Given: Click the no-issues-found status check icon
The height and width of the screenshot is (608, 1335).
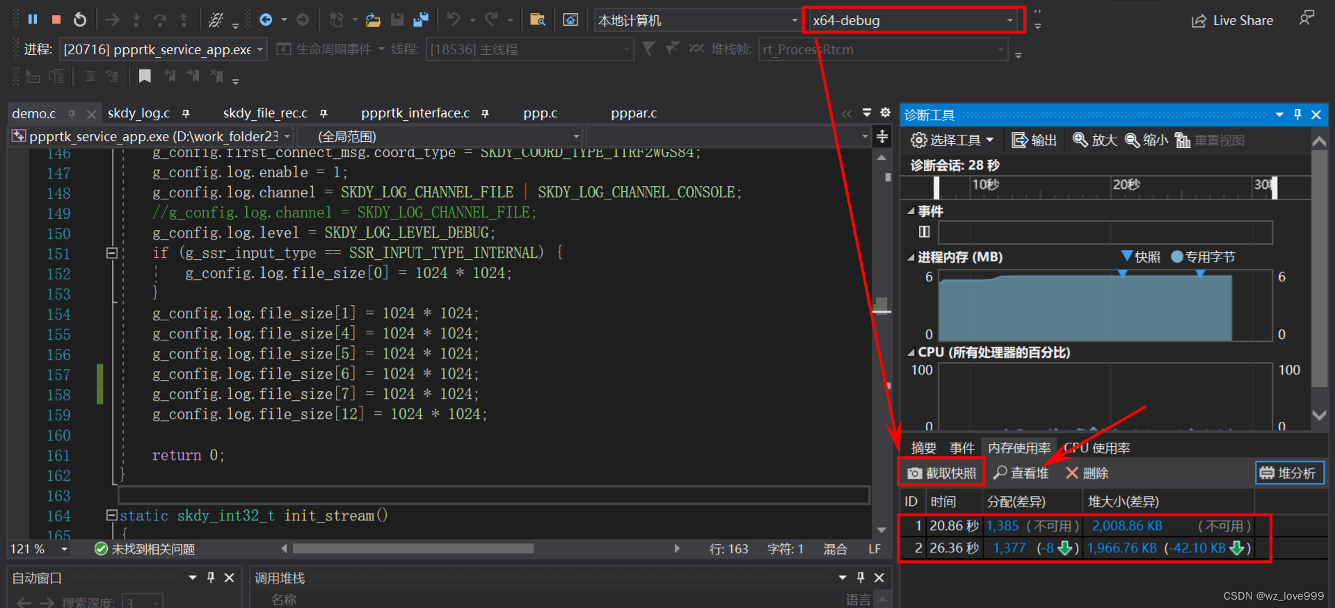Looking at the screenshot, I should click(x=101, y=549).
